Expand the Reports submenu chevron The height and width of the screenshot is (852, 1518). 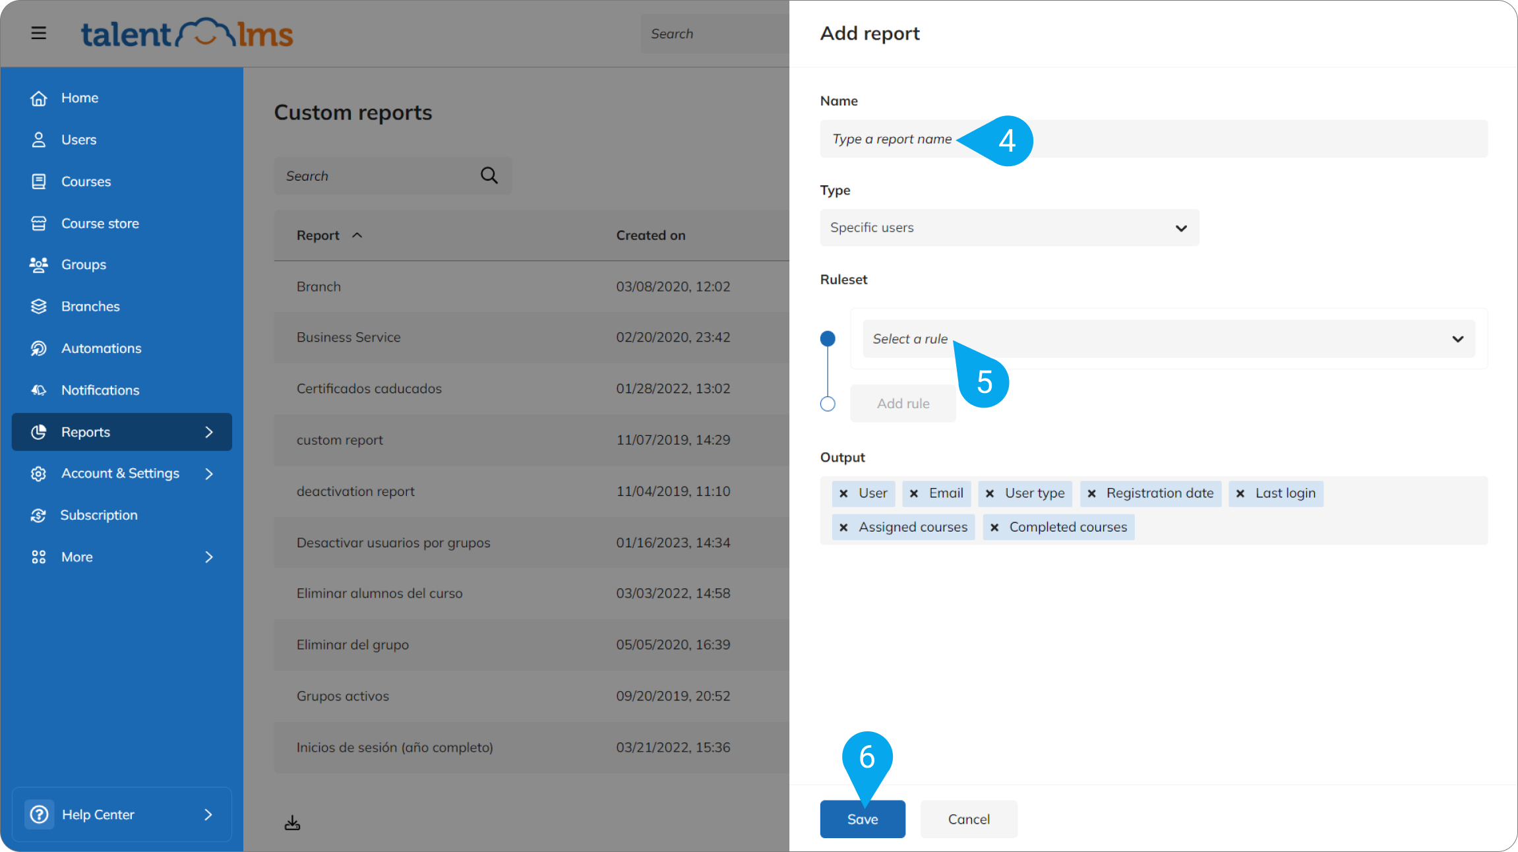click(x=209, y=432)
